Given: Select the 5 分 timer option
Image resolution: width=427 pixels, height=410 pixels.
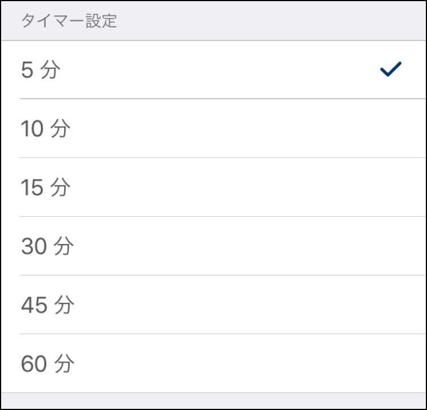Looking at the screenshot, I should click(x=213, y=70).
